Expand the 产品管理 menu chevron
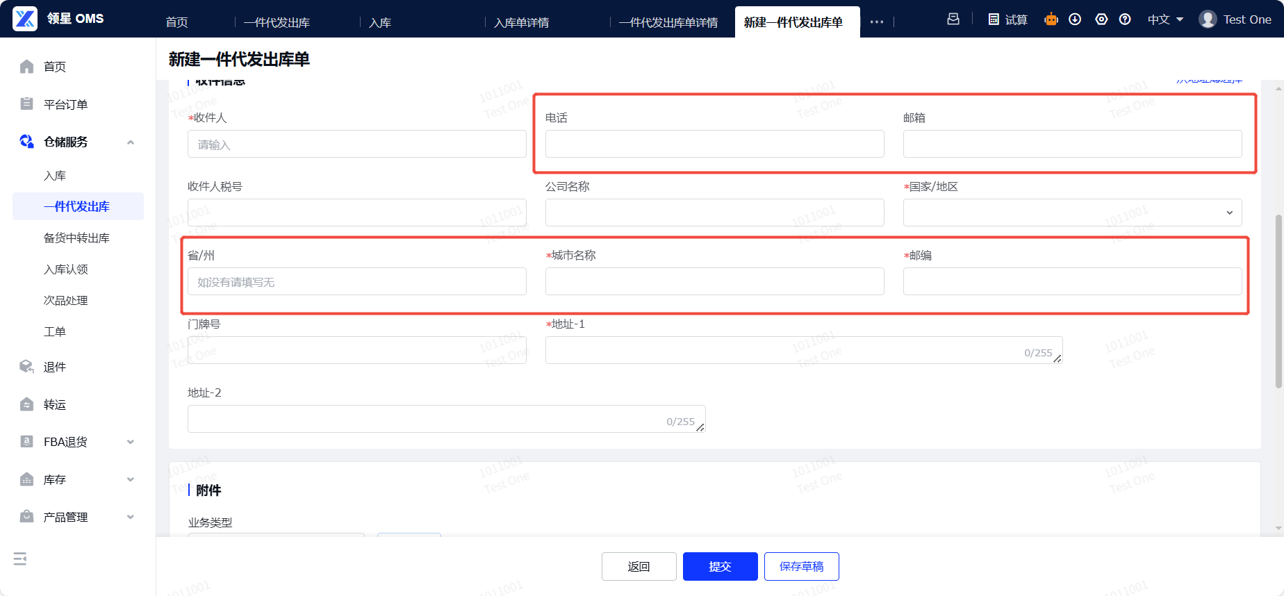The height and width of the screenshot is (596, 1284). (x=131, y=517)
